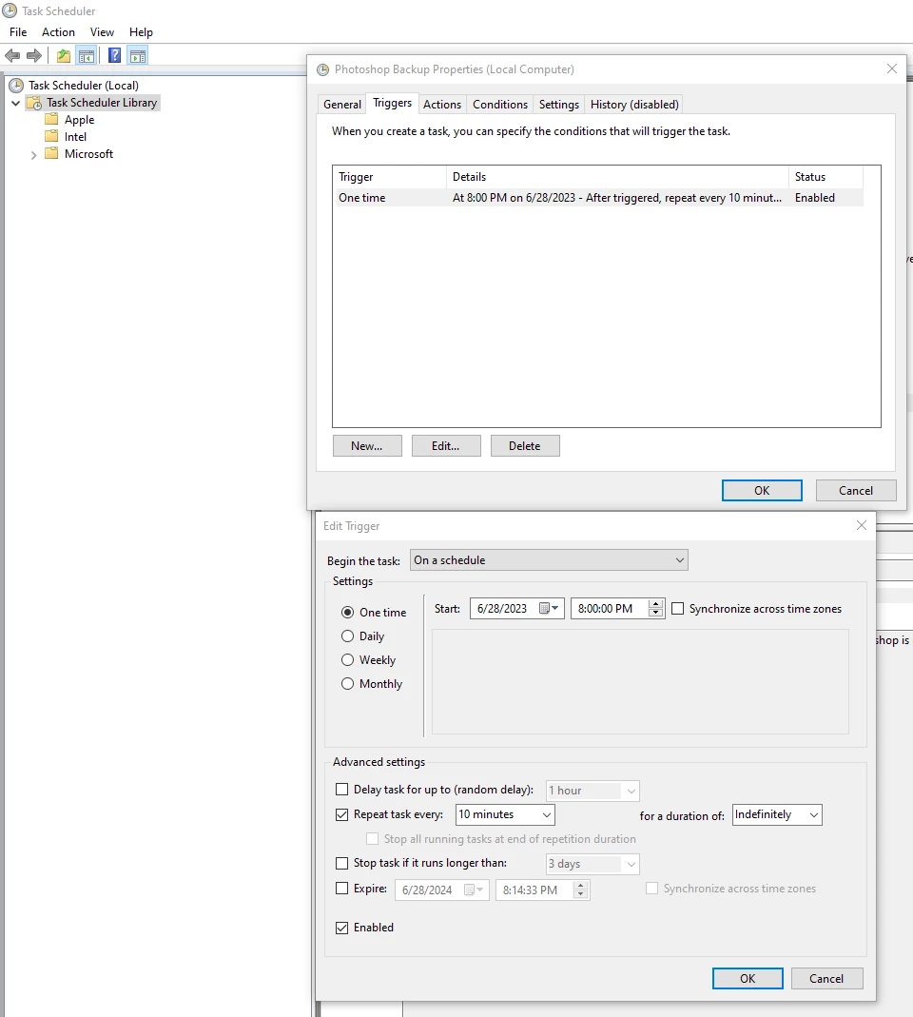Click the Microsoft folder icon in tree
913x1017 pixels.
click(x=51, y=154)
